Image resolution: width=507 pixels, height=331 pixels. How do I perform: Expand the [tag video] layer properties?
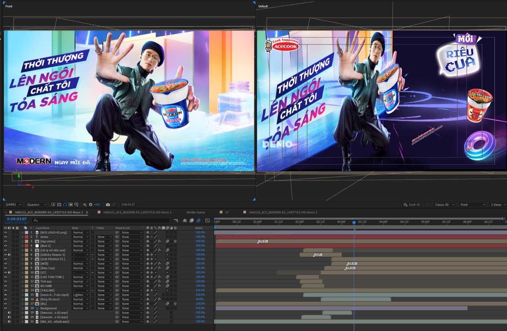pyautogui.click(x=22, y=241)
